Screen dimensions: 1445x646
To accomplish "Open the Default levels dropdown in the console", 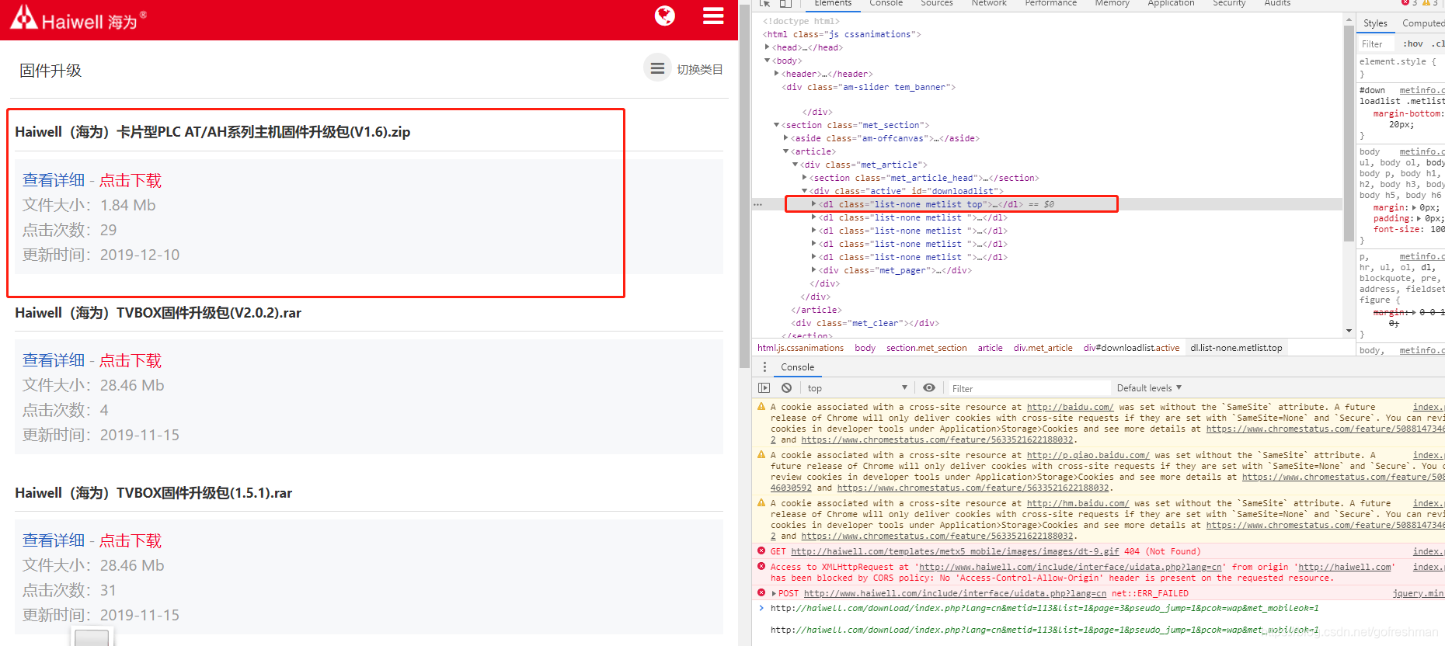I will [1149, 388].
